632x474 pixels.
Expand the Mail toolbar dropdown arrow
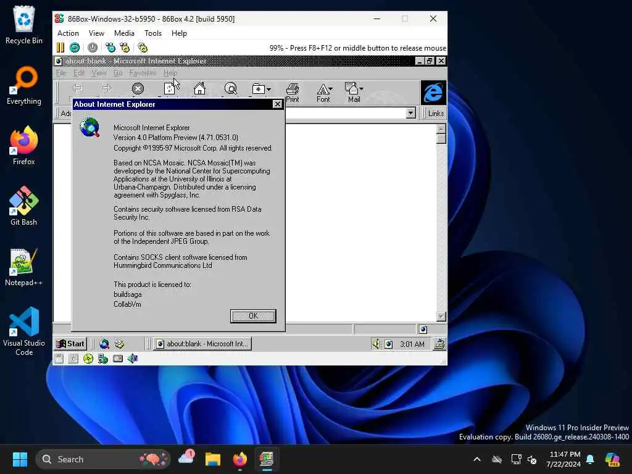click(362, 89)
